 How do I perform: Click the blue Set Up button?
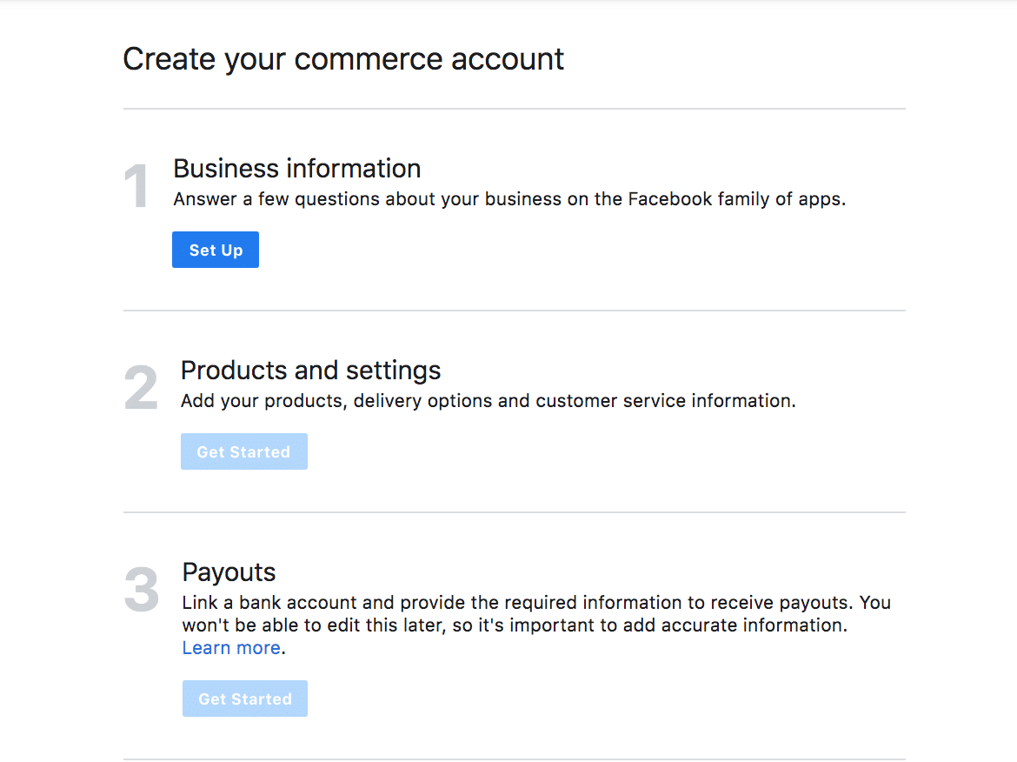click(215, 251)
